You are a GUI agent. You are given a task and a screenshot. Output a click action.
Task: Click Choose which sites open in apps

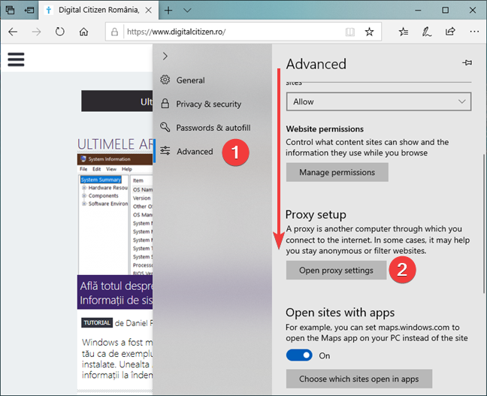(358, 379)
